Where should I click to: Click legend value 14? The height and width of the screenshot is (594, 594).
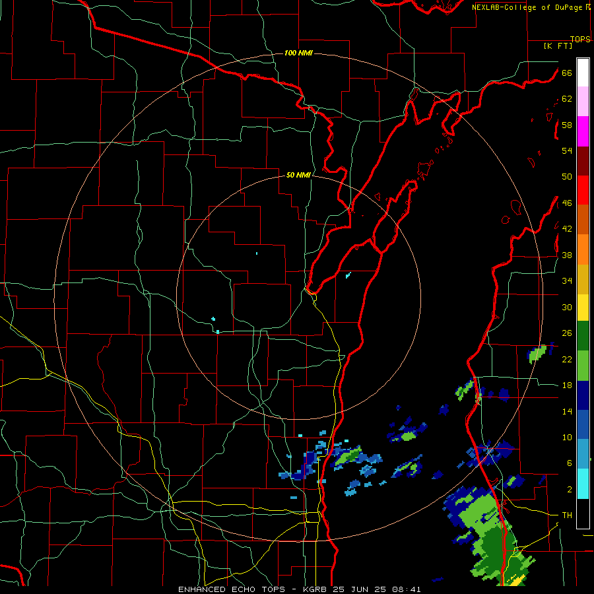[x=567, y=411]
